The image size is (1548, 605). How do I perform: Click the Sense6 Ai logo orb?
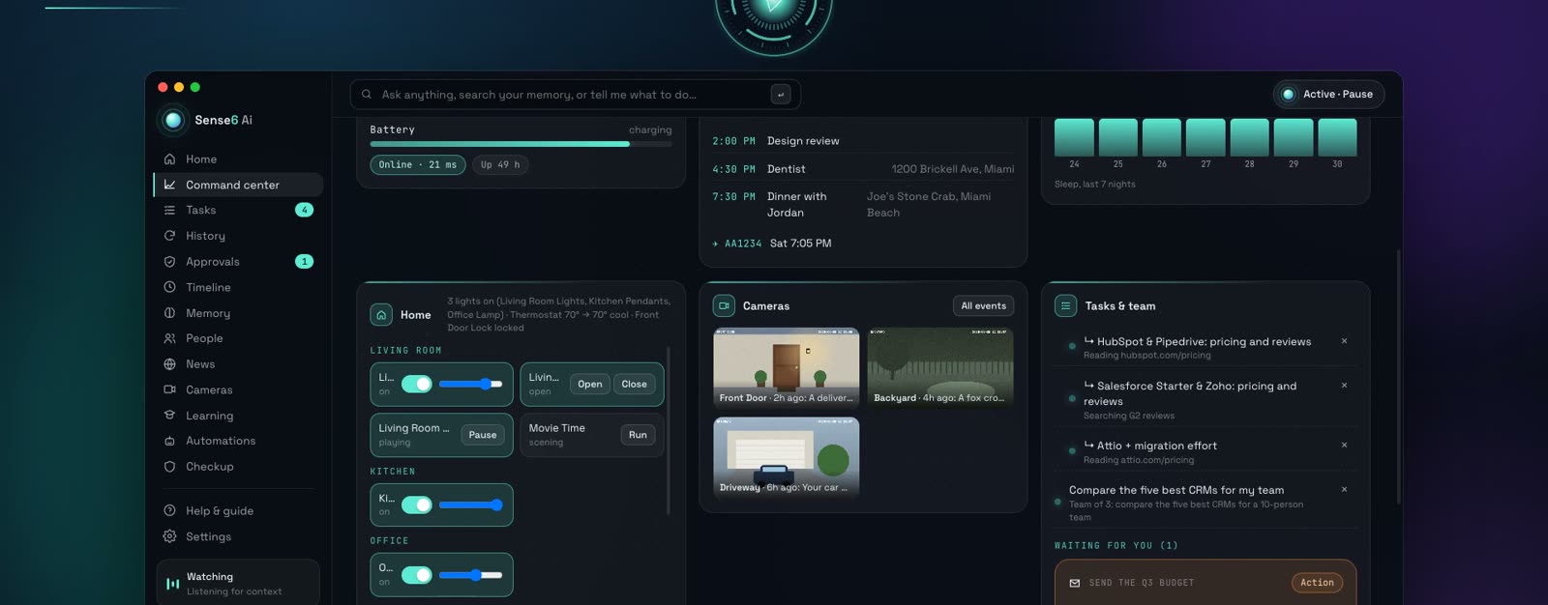[x=173, y=120]
